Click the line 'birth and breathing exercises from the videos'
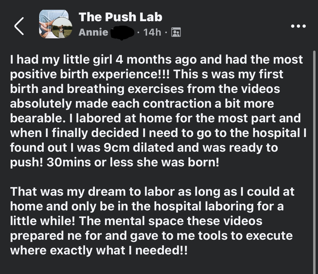Screen dimensions: 318x274 click(x=145, y=89)
